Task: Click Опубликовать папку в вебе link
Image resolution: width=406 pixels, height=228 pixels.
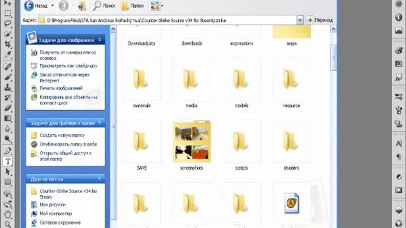Action: click(68, 144)
